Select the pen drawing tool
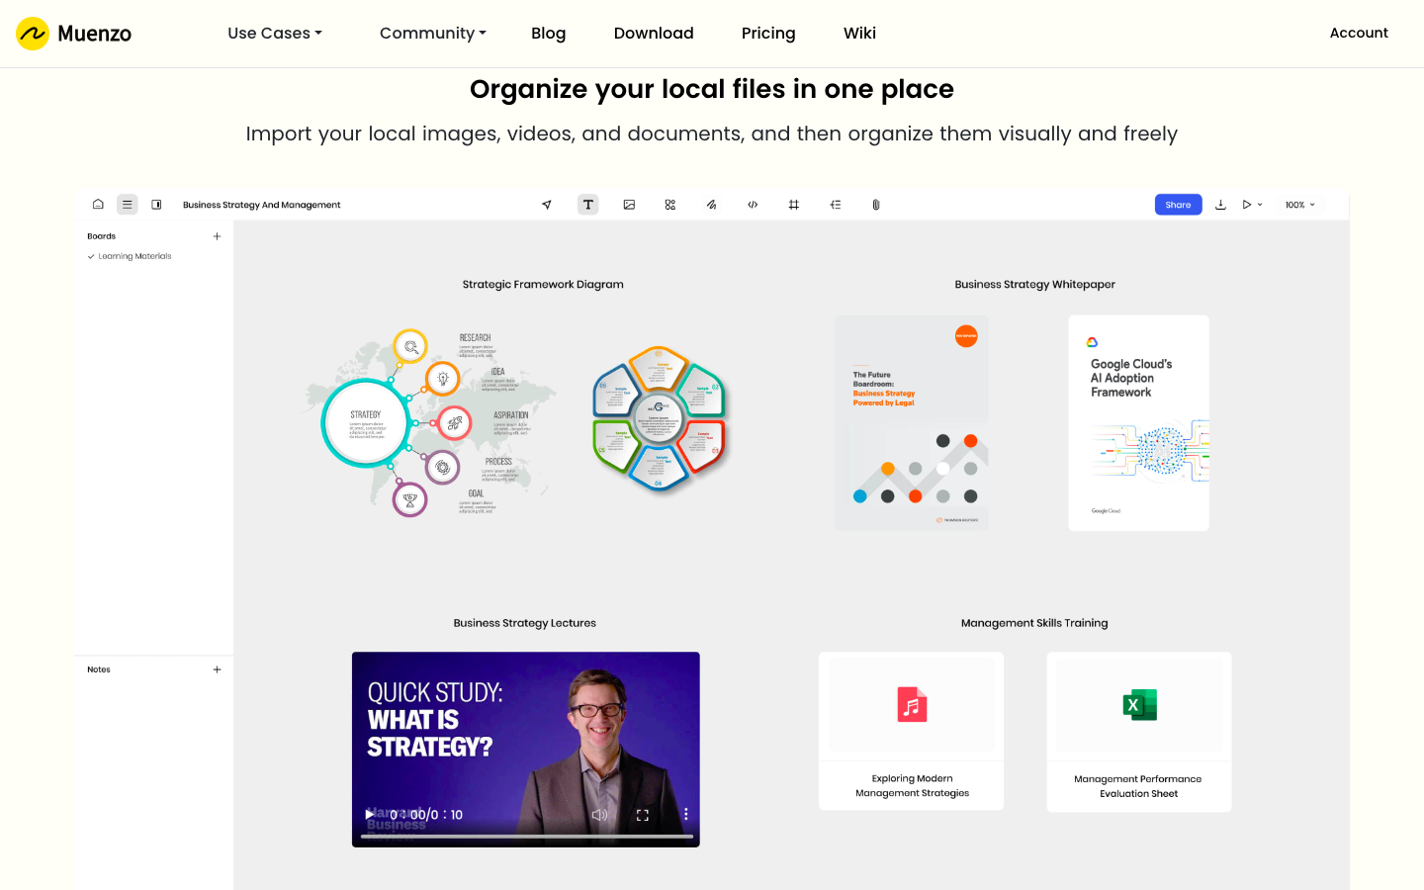The height and width of the screenshot is (890, 1424). coord(711,205)
